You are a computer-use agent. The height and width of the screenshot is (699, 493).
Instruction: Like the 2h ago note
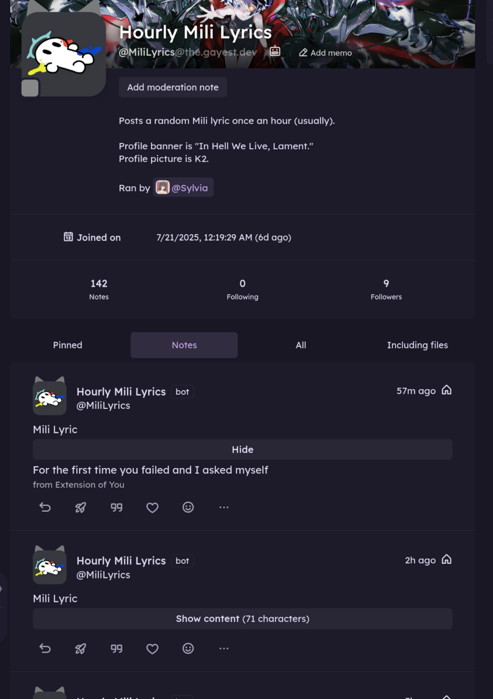point(152,649)
